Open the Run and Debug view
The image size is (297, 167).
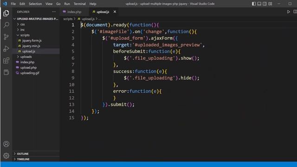tap(6, 49)
